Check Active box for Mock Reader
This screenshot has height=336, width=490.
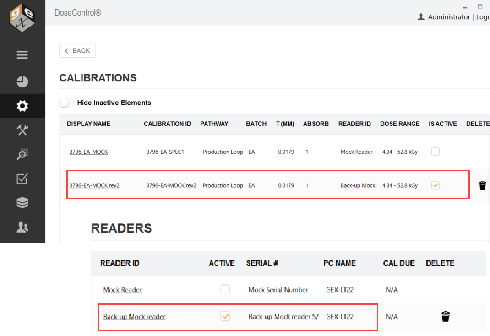[225, 289]
